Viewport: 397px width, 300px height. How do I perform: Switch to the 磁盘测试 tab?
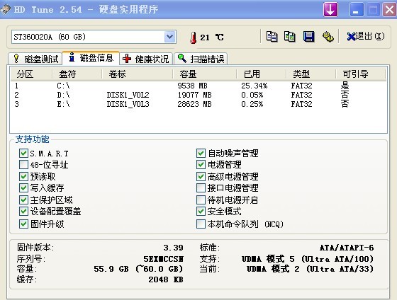(35, 59)
